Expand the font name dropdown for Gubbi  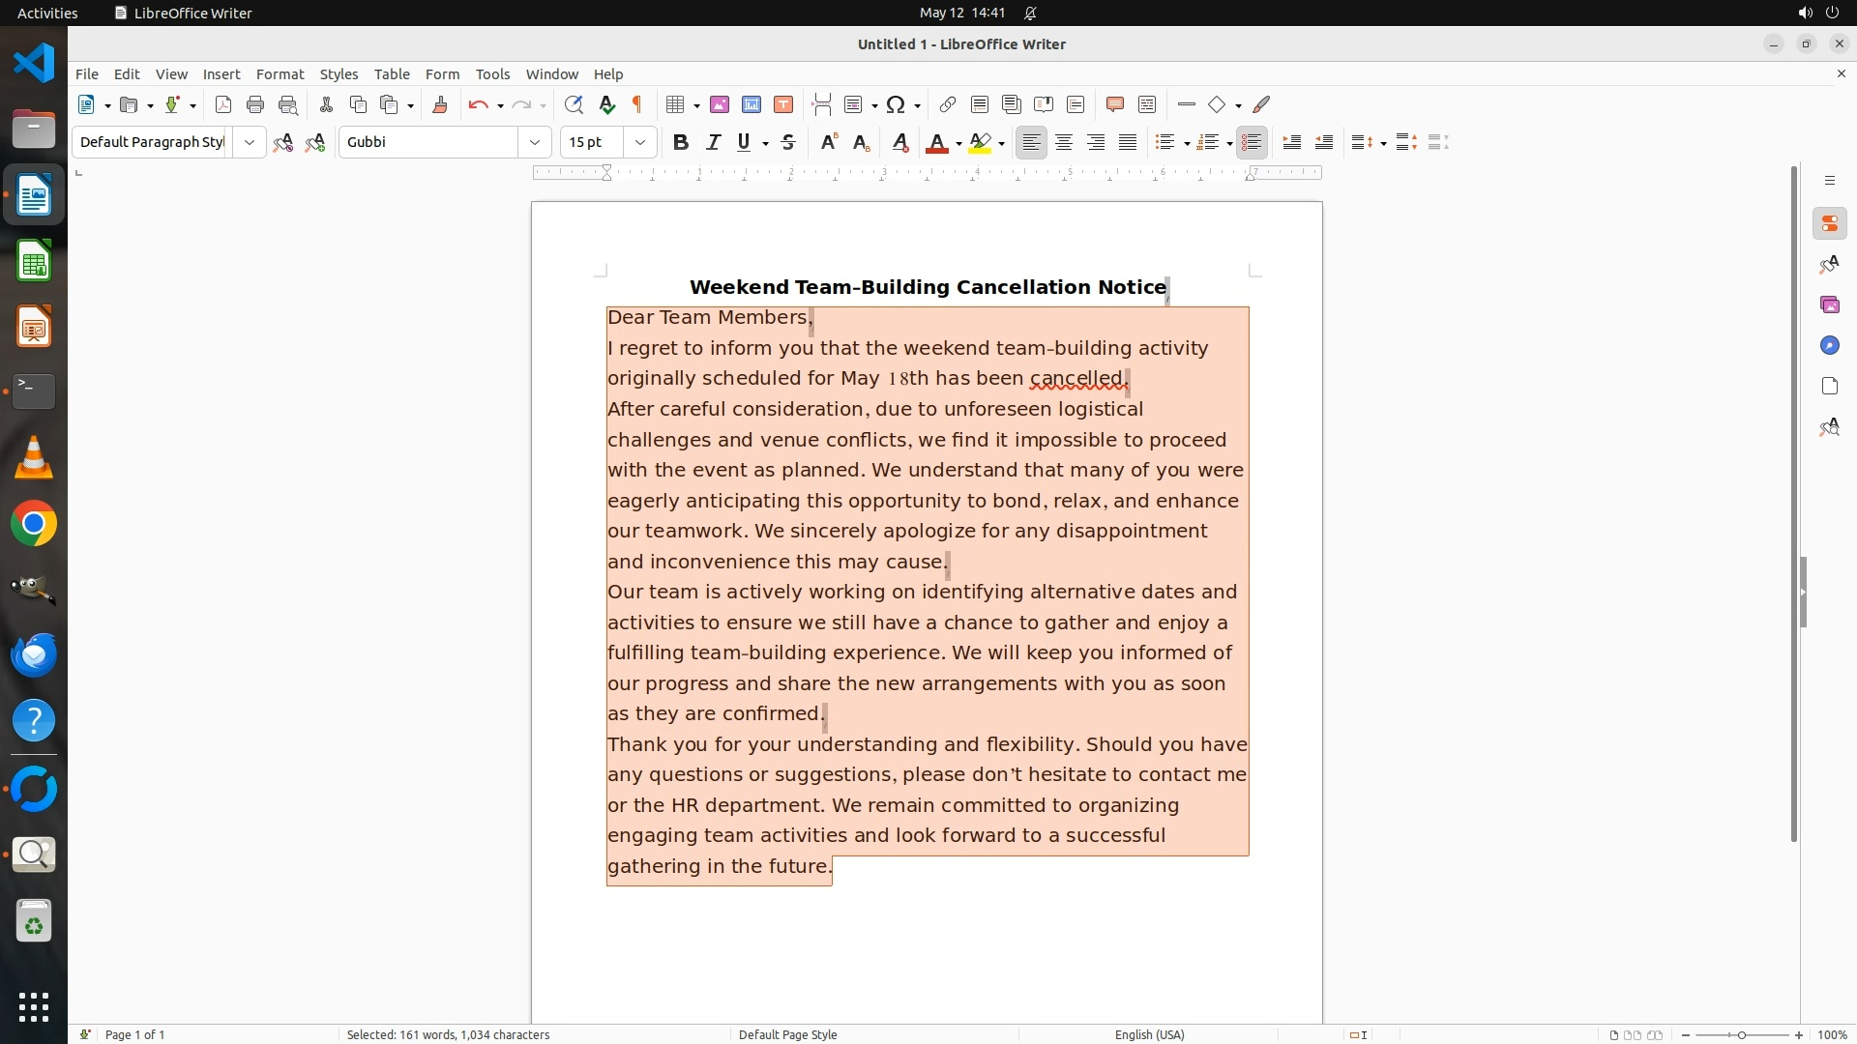pyautogui.click(x=534, y=142)
